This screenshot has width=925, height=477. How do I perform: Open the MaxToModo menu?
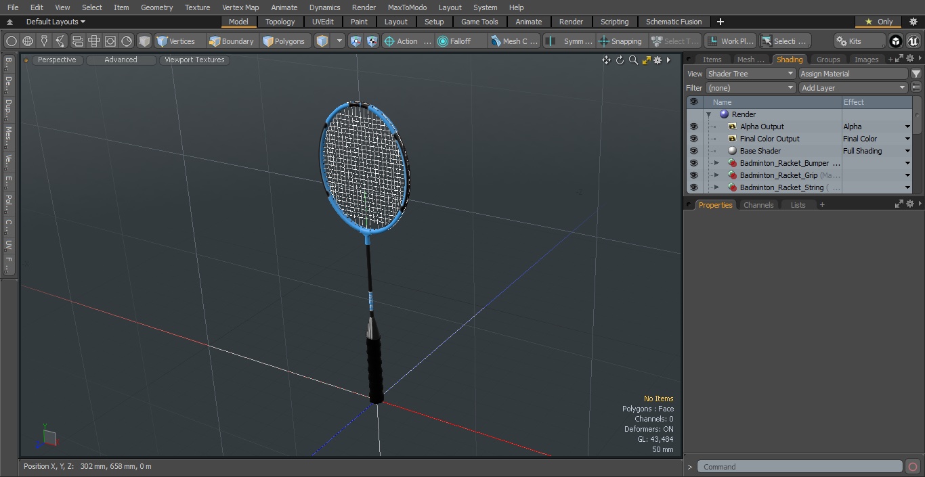(x=407, y=7)
